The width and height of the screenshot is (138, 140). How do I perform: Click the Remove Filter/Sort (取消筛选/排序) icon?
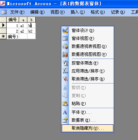pos(65,79)
